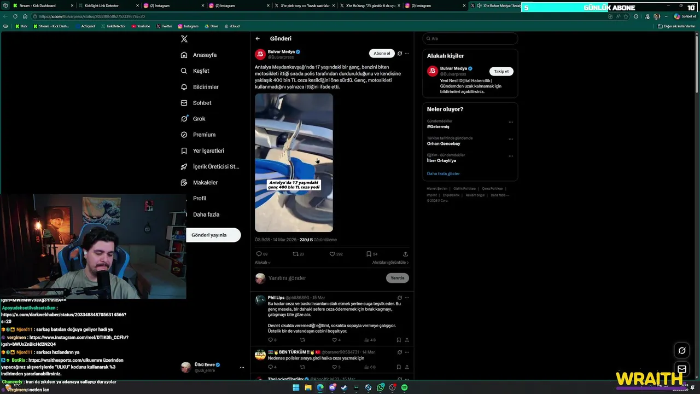
Task: Open Spotify from taskbar
Action: point(404,387)
